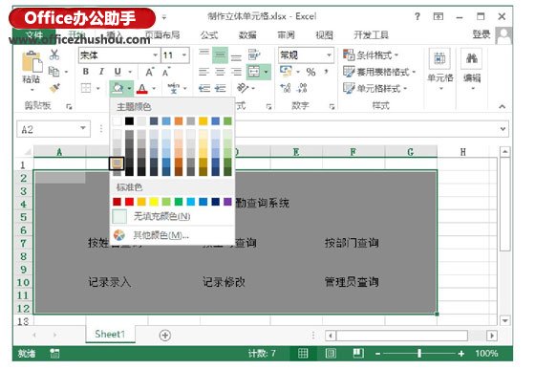Screen dimensions: 535x370
Task: Pick the yellow standard color swatch
Action: 154,202
